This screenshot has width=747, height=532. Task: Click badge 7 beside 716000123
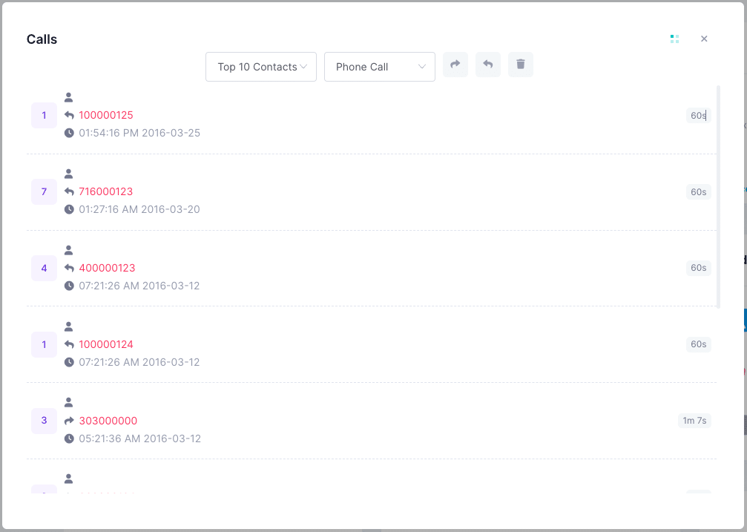click(44, 191)
